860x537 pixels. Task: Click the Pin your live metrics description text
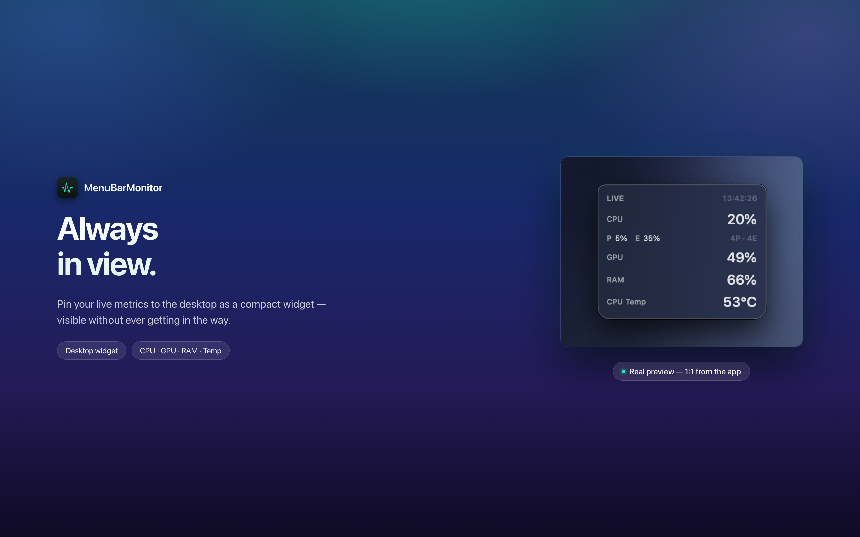coord(191,312)
